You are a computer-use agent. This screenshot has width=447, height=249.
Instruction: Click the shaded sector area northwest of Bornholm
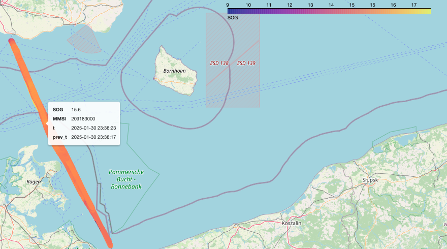(85, 41)
